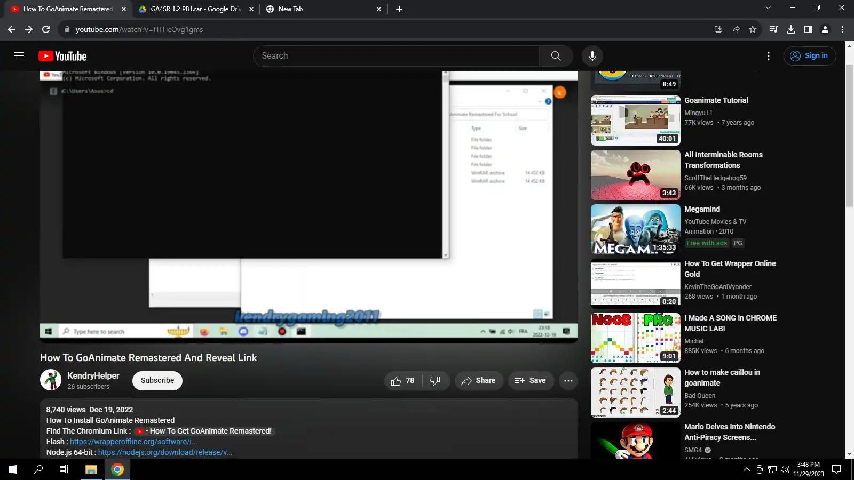The image size is (854, 480).
Task: Open Task View on taskbar
Action: [64, 469]
